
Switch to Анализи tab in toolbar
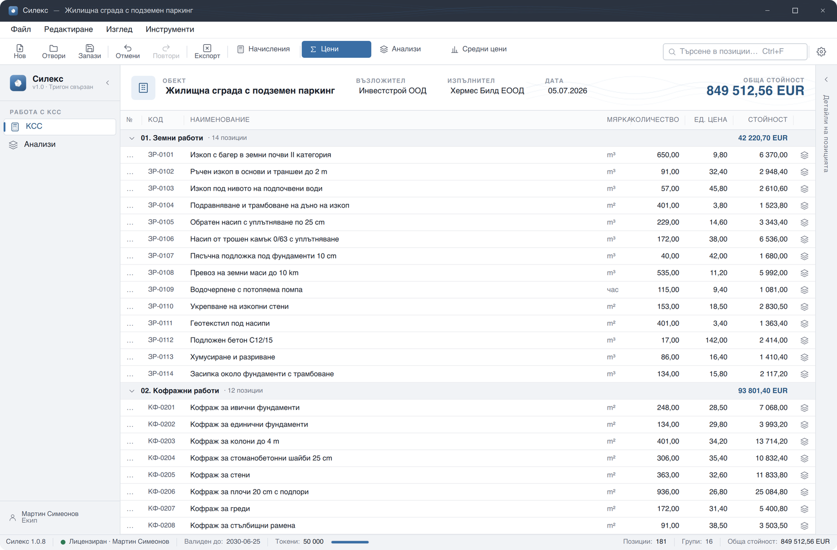tap(400, 49)
